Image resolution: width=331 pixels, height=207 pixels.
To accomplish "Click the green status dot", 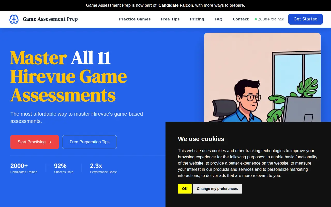I will click(x=256, y=19).
